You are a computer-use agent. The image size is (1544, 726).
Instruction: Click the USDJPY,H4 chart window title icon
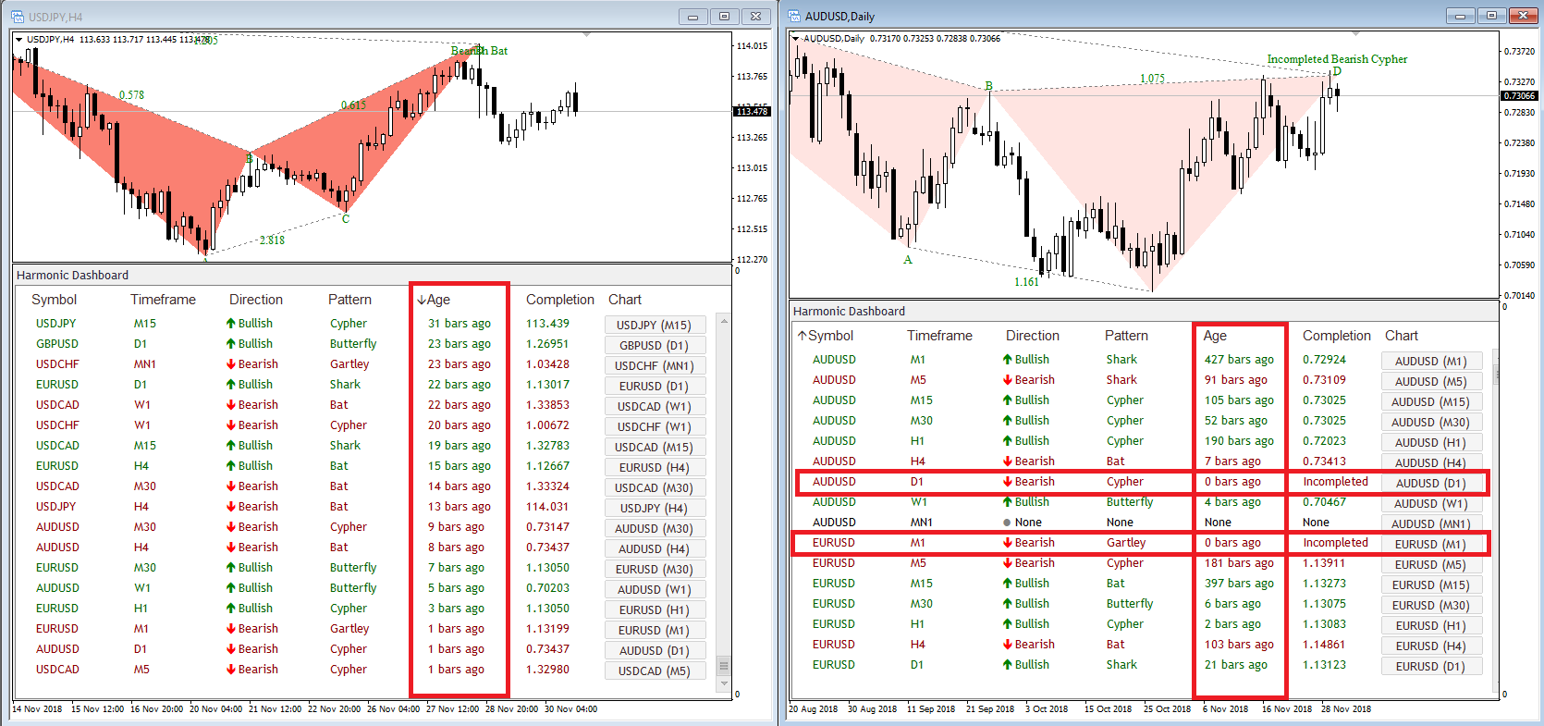[x=18, y=17]
